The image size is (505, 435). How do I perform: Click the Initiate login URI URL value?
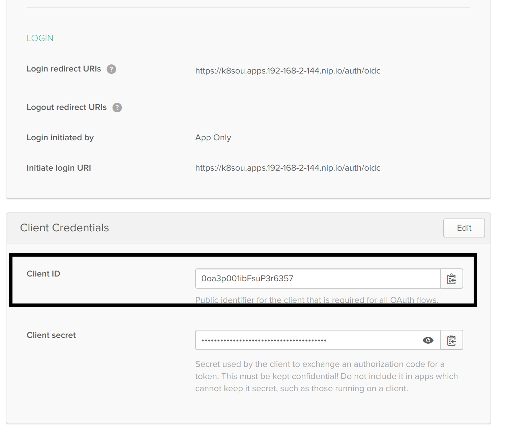click(x=288, y=168)
